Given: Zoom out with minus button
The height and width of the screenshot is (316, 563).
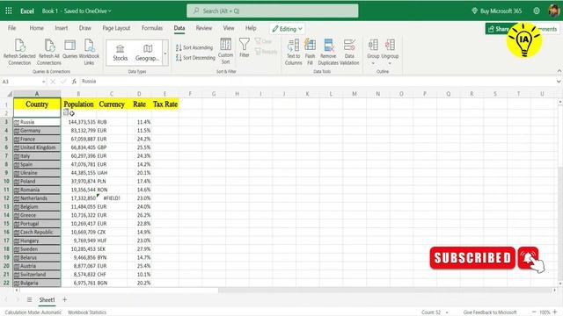Looking at the screenshot, I should (534, 312).
